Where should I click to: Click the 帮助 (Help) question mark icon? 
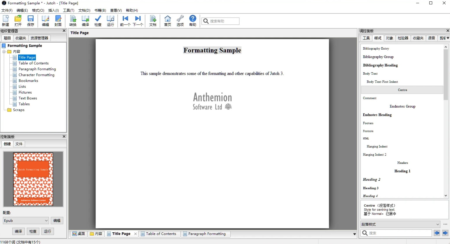[x=193, y=21]
